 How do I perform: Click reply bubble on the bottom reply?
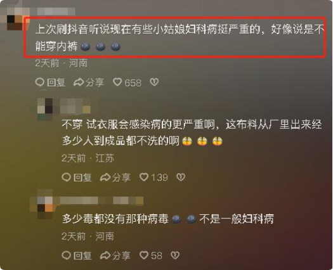(x=66, y=255)
